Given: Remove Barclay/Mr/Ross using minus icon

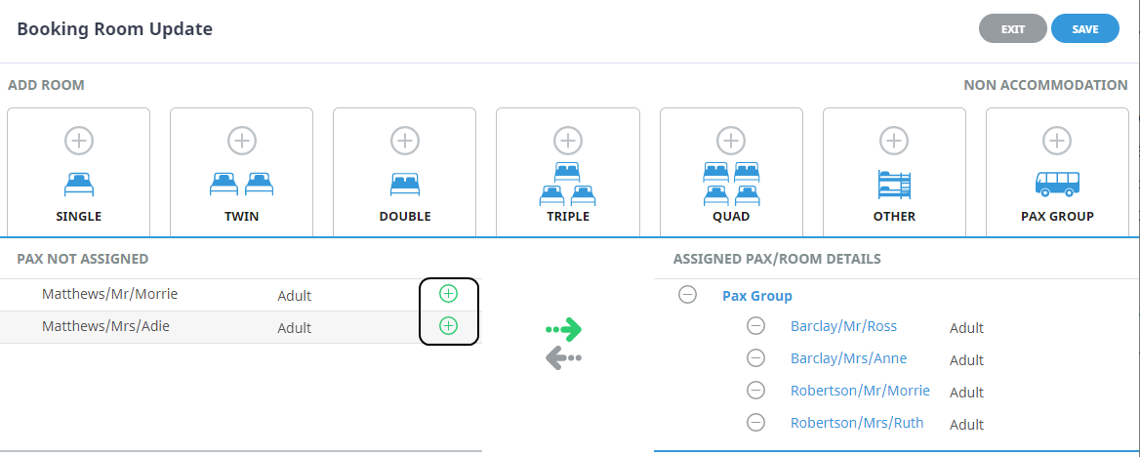Looking at the screenshot, I should (x=755, y=326).
